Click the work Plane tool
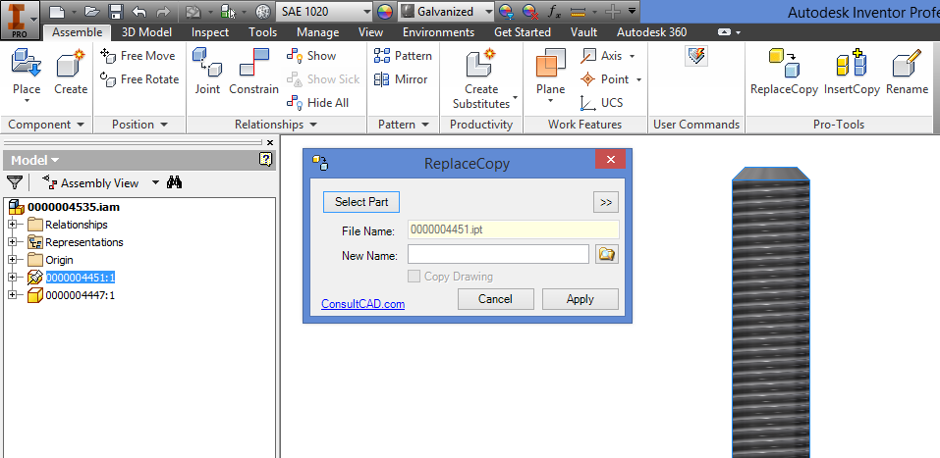 coord(550,75)
